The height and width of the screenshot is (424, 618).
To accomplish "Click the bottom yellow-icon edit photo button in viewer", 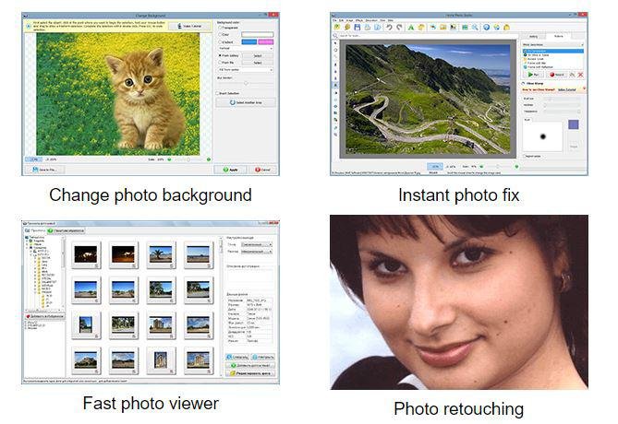I will [250, 373].
